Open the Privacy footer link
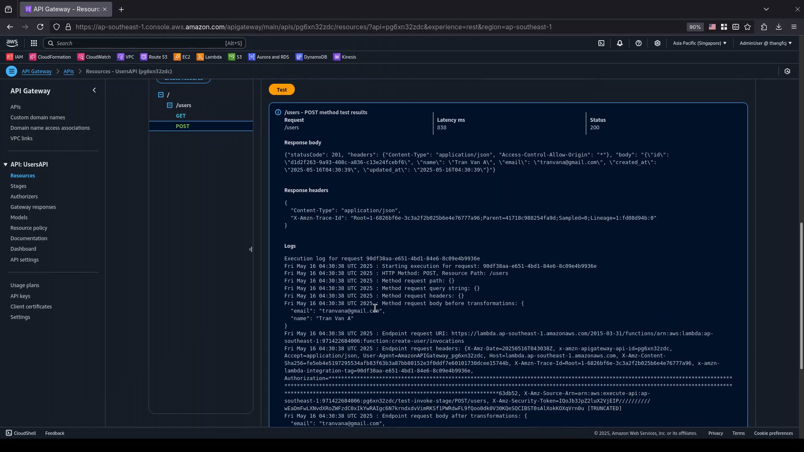The width and height of the screenshot is (804, 452). [716, 433]
